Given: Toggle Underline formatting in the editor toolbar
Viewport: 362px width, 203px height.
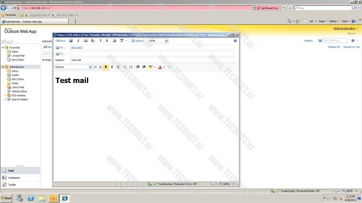Looking at the screenshot, I should tap(118, 67).
